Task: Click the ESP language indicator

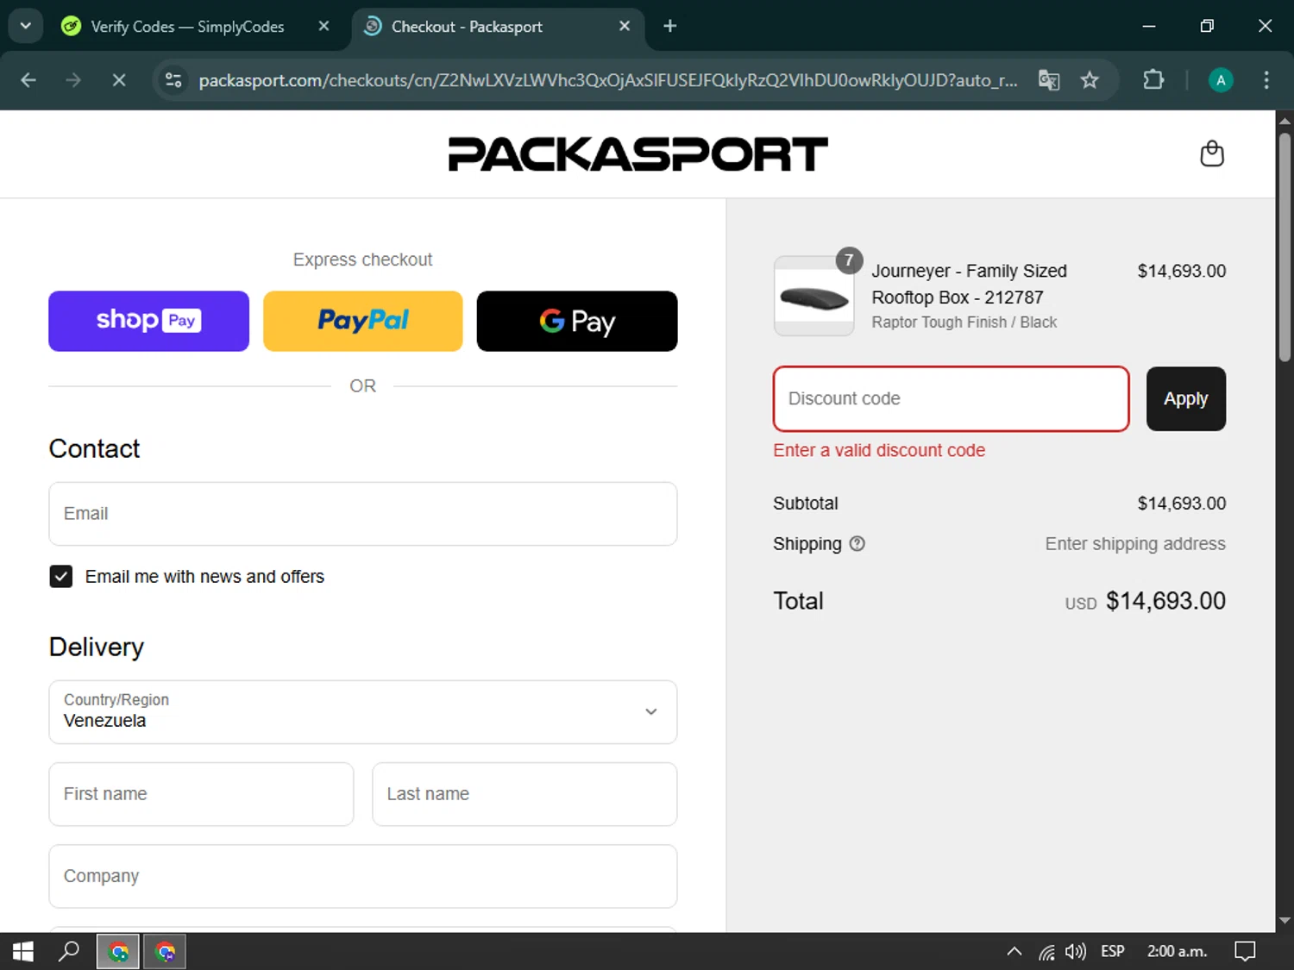Action: [x=1113, y=951]
